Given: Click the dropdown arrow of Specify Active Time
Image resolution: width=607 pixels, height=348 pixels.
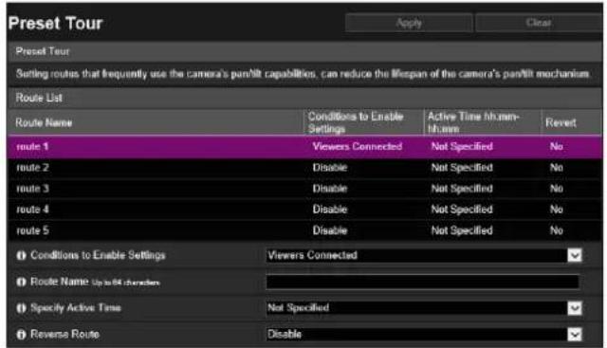Looking at the screenshot, I should 575,308.
